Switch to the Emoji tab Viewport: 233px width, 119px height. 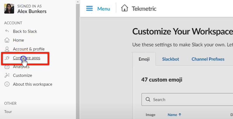(144, 59)
